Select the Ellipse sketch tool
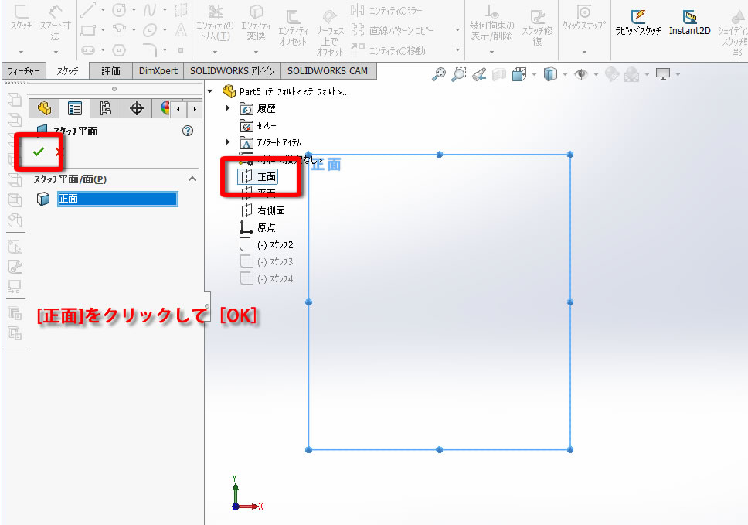This screenshot has height=525, width=748. (x=150, y=30)
